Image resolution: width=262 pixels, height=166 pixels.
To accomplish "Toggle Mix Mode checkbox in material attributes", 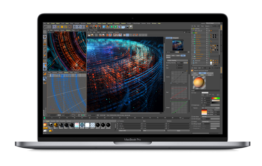I will tap(192, 116).
